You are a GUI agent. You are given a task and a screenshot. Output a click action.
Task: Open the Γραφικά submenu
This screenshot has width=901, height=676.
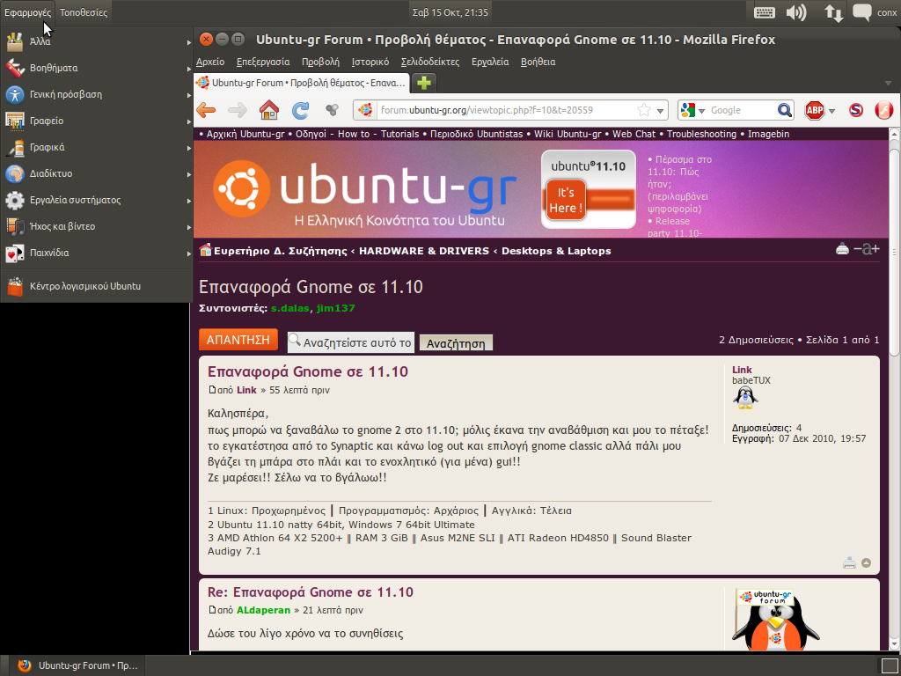pyautogui.click(x=97, y=147)
